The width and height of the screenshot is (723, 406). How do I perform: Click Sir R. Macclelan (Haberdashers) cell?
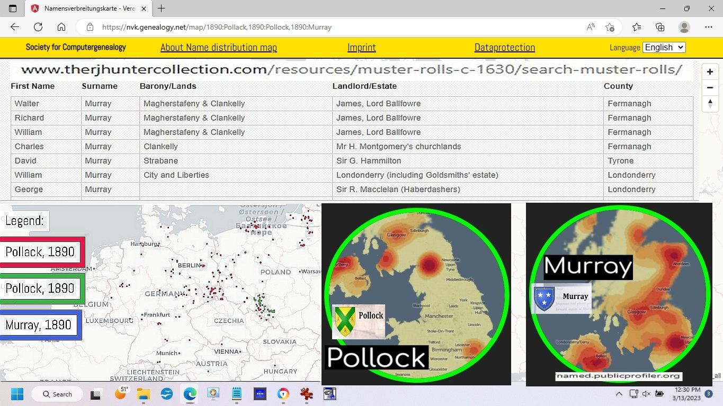click(468, 190)
